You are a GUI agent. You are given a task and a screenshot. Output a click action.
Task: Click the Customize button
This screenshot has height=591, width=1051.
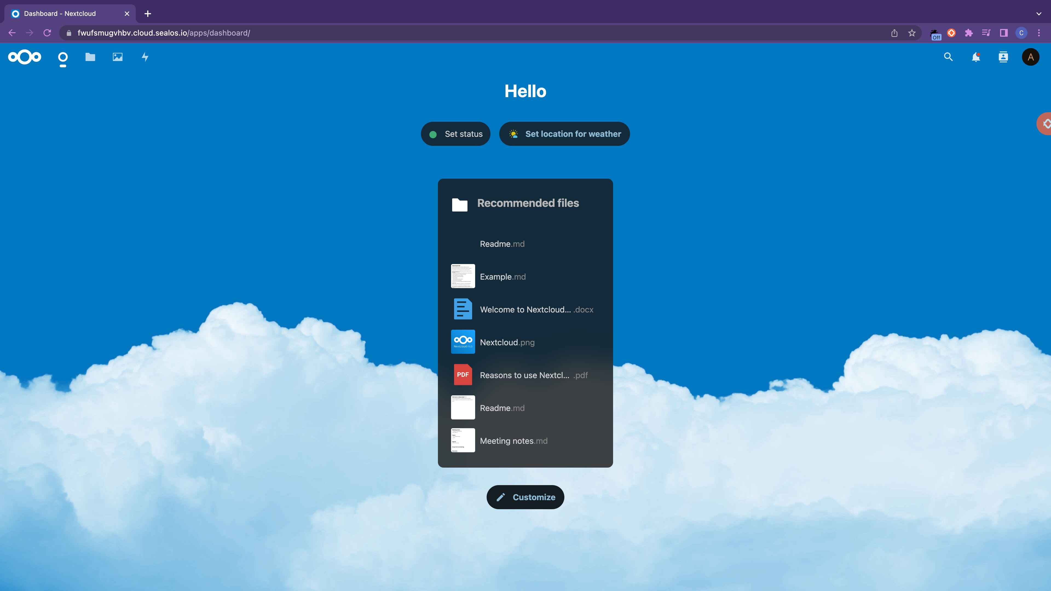coord(525,497)
